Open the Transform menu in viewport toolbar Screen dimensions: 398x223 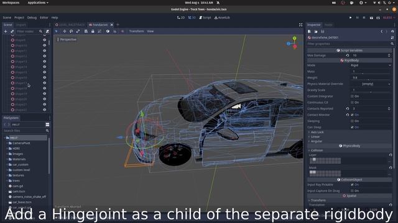tap(137, 31)
